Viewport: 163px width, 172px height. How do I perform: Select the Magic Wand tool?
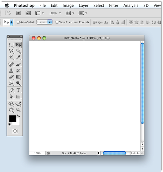(18, 51)
